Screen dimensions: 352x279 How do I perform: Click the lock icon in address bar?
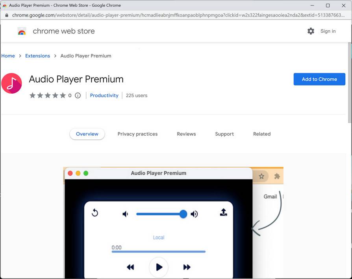point(7,15)
